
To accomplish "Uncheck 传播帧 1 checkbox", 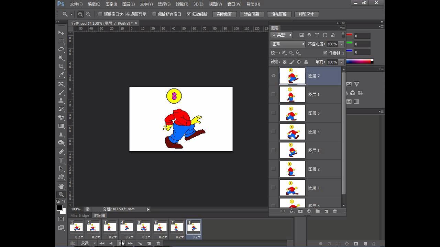I will click(x=325, y=53).
